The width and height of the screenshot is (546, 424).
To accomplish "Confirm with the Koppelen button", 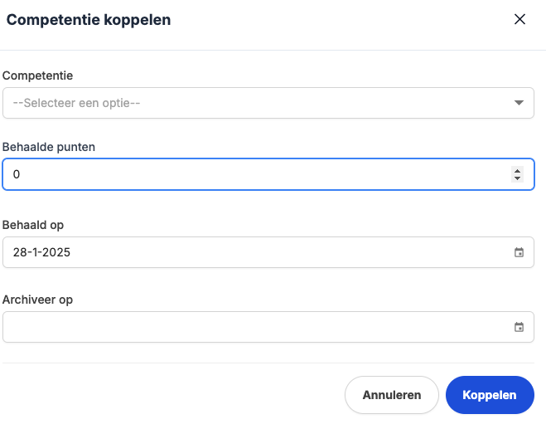I will pos(489,395).
